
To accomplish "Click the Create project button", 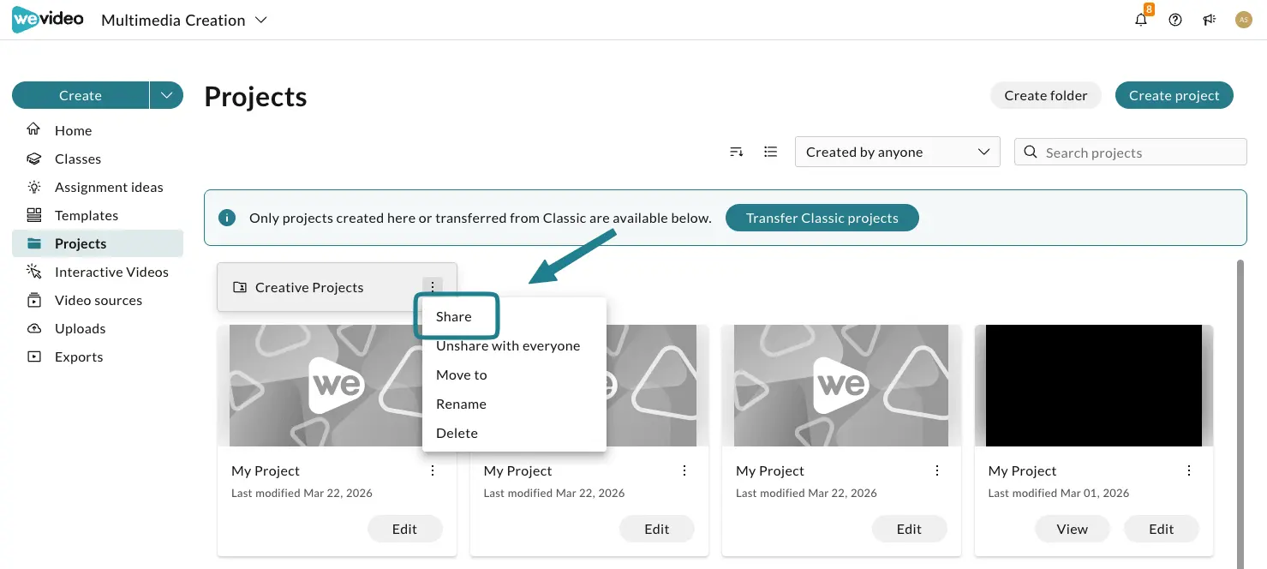I will 1174,95.
